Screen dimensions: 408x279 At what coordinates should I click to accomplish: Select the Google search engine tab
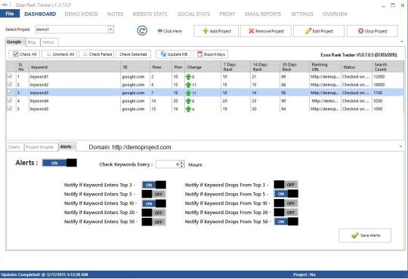click(x=15, y=42)
